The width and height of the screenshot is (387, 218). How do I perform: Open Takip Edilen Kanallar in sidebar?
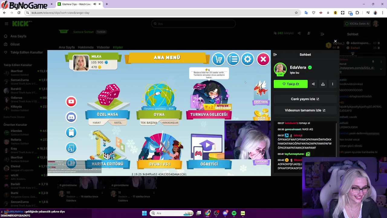tap(27, 52)
